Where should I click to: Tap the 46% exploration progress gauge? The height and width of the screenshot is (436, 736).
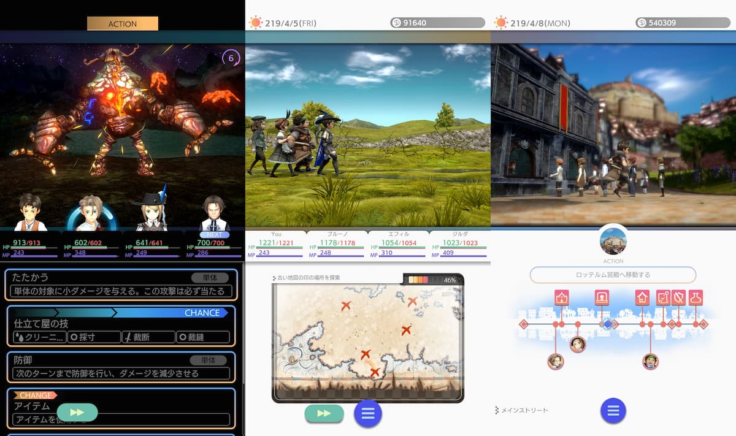coord(433,280)
